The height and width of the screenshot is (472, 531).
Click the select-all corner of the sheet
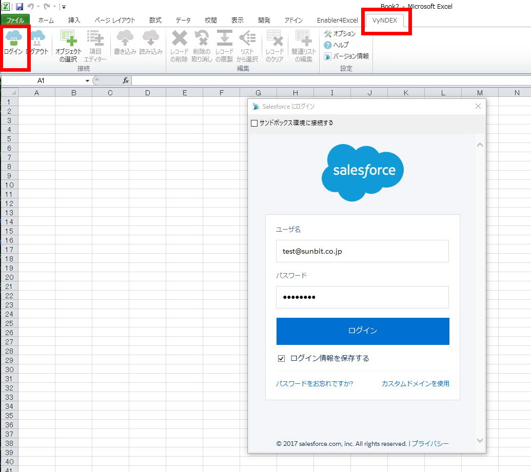9,92
